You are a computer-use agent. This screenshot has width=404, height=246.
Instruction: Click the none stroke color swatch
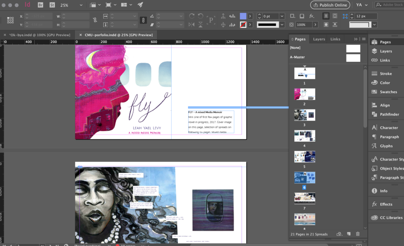pos(243,25)
